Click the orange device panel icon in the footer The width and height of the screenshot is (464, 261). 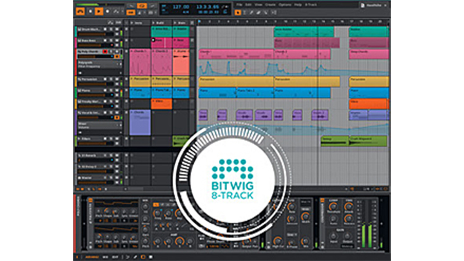143,257
